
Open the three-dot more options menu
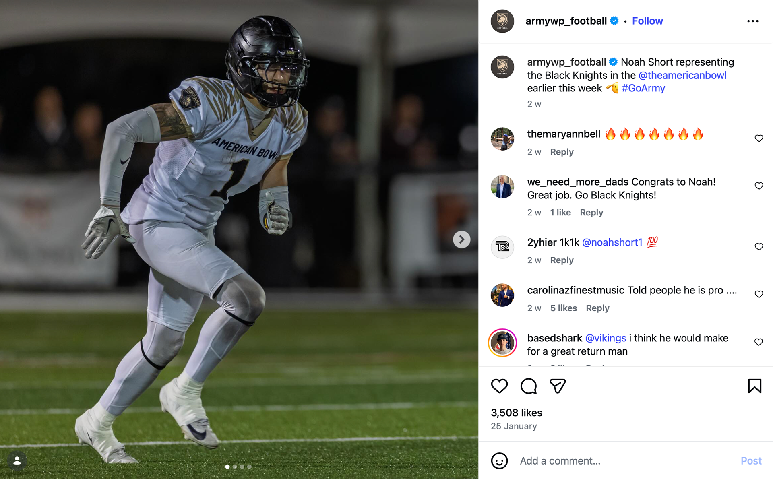(x=752, y=21)
